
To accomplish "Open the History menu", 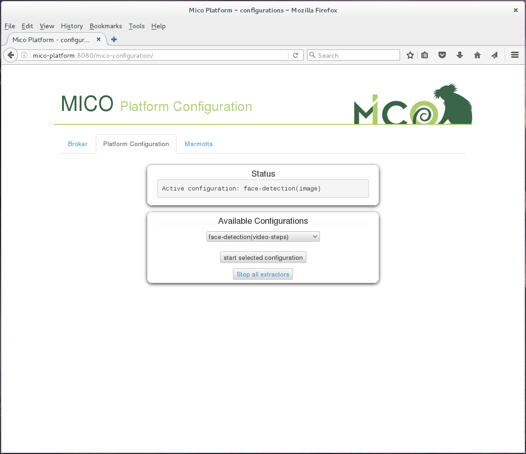I will tap(72, 26).
